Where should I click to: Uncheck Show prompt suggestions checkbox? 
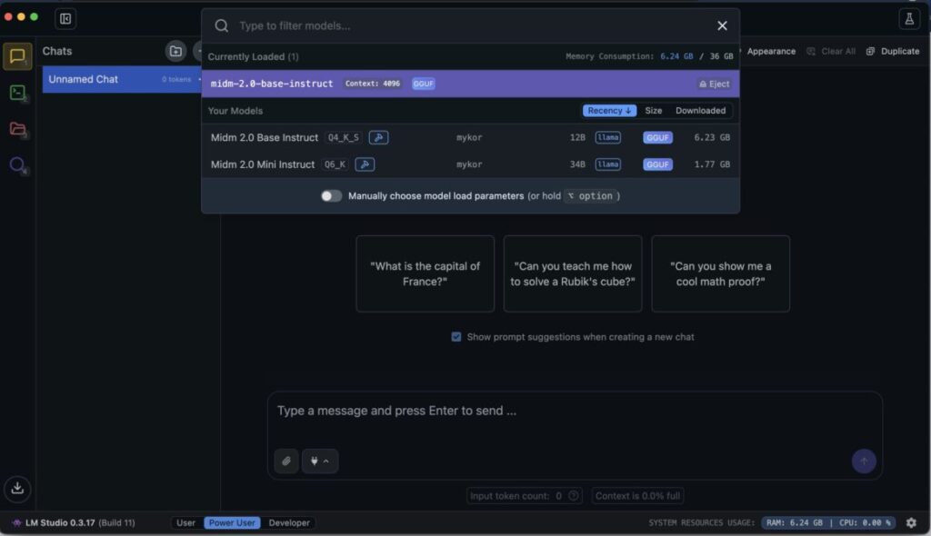coord(456,336)
